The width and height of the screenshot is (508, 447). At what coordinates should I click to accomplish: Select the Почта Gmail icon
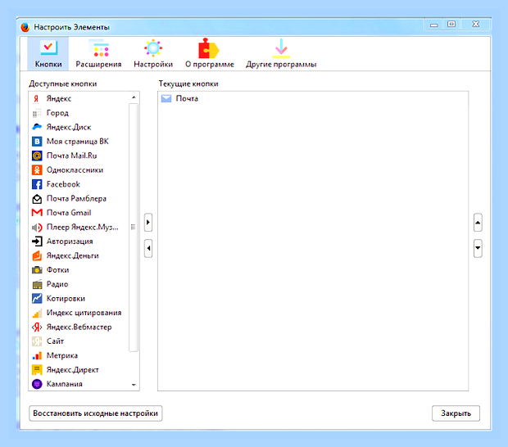[x=37, y=213]
